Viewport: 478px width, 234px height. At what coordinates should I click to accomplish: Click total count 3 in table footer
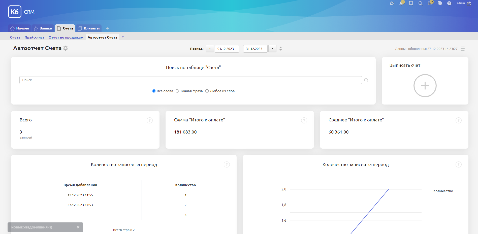tap(185, 215)
